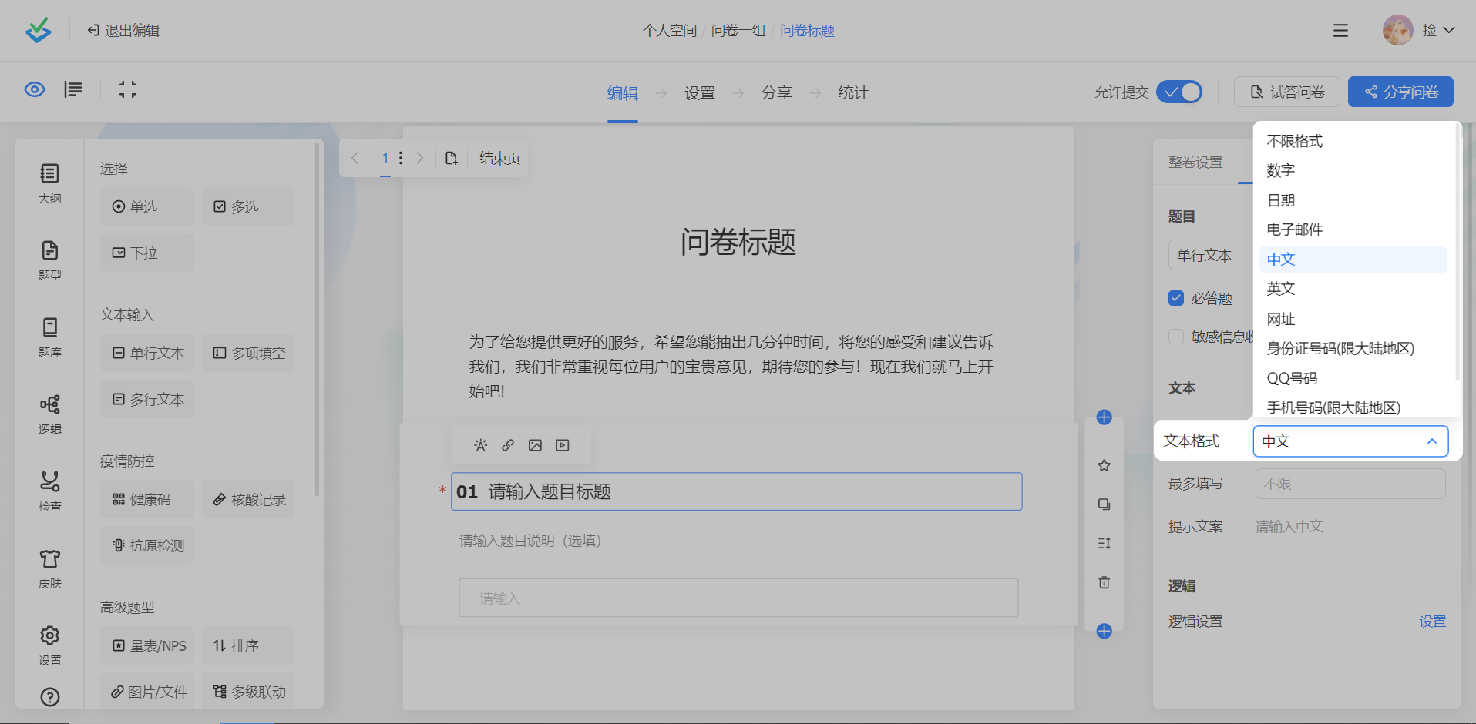Toggle the 允许提交 switch
The width and height of the screenshot is (1476, 724).
pos(1179,92)
